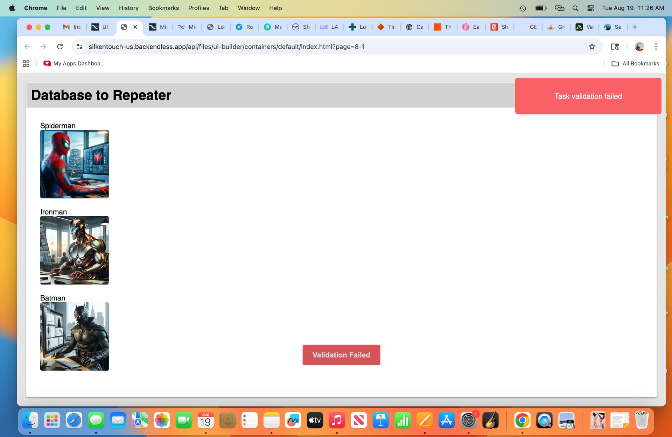Open Freeform from the dock
This screenshot has height=437, width=672.
[293, 420]
